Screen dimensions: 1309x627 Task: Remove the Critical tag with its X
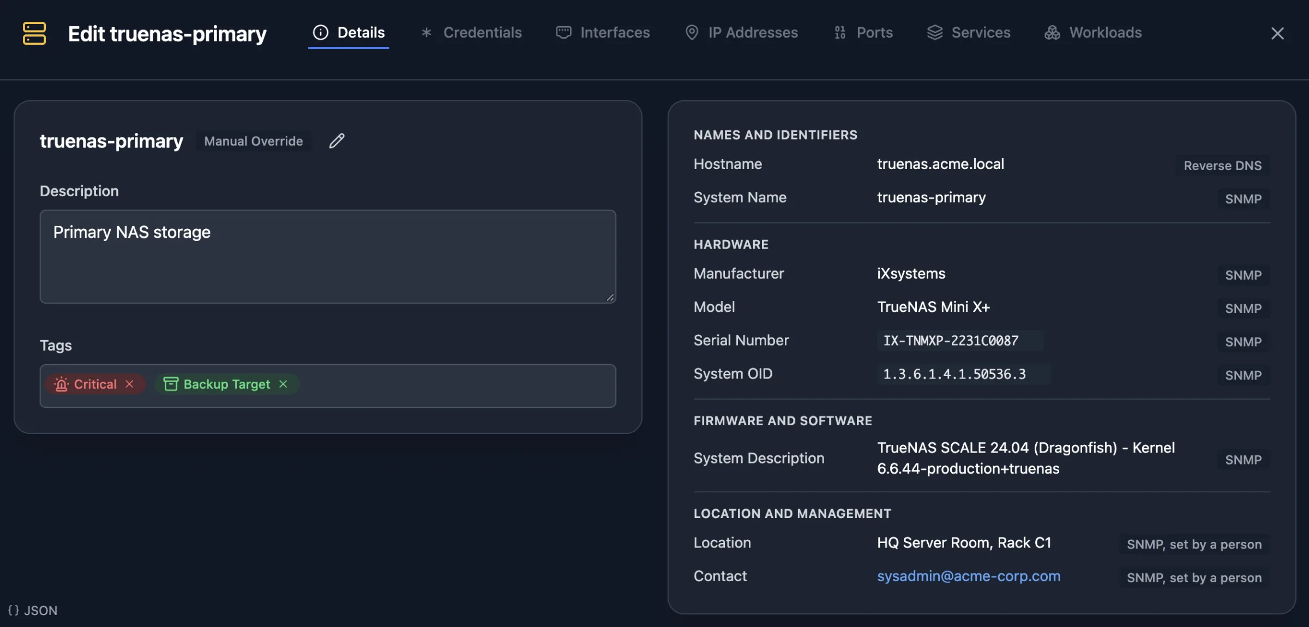(129, 384)
